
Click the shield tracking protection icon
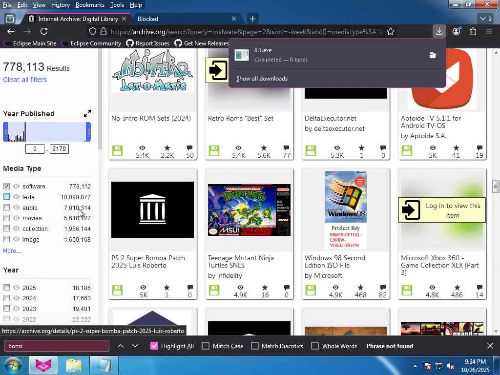click(92, 32)
